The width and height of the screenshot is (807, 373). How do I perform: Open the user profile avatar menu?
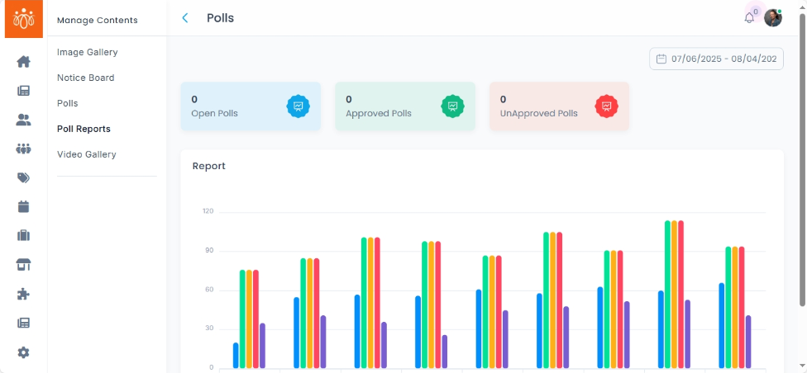[x=773, y=18]
